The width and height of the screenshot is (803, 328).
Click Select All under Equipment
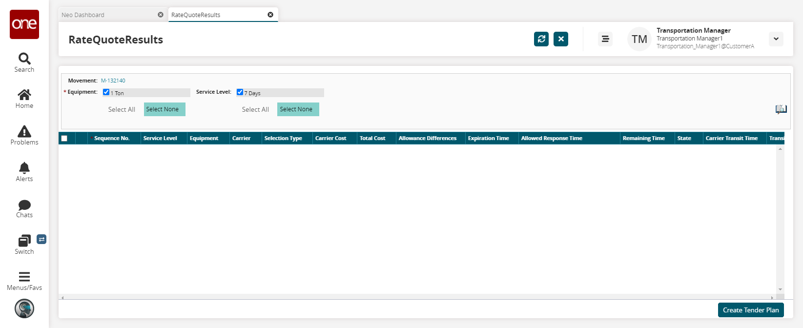(x=122, y=109)
